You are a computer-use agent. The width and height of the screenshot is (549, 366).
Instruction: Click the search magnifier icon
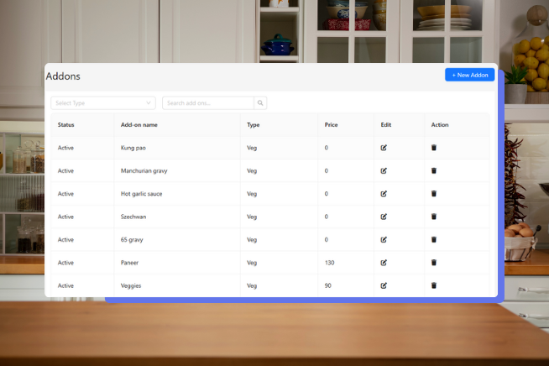pyautogui.click(x=260, y=103)
